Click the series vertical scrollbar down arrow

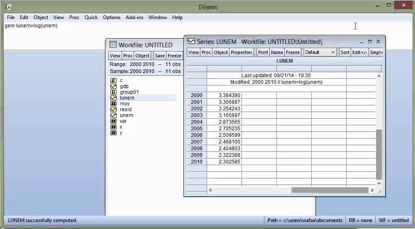point(379,183)
